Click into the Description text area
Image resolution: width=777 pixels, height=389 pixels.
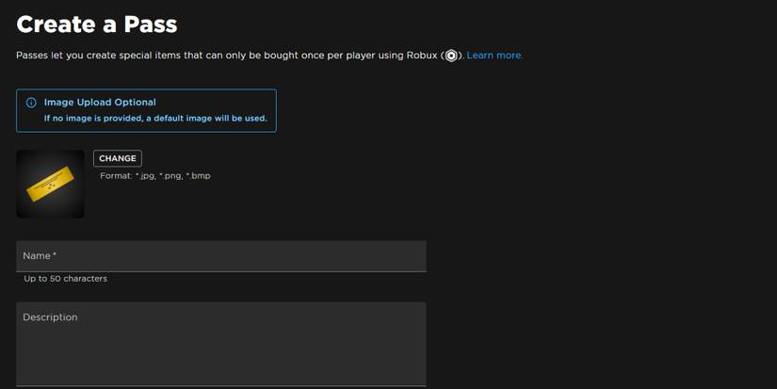(x=220, y=350)
